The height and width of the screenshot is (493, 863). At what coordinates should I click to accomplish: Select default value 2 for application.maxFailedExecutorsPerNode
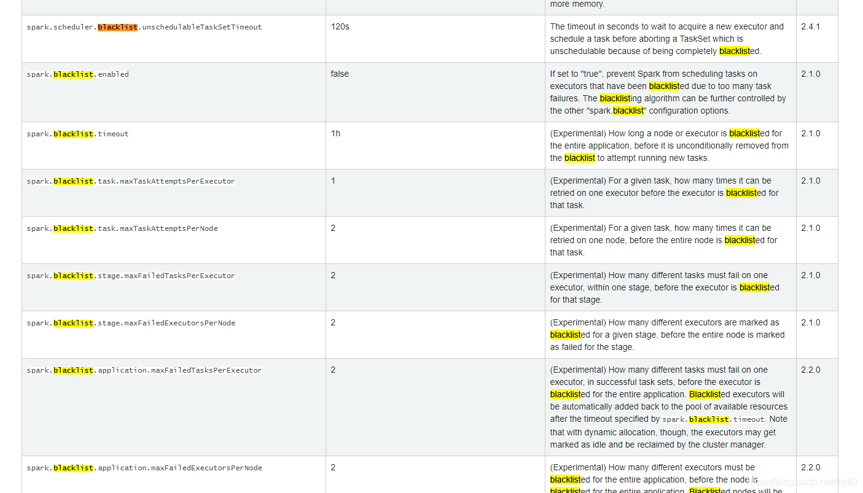pos(333,467)
